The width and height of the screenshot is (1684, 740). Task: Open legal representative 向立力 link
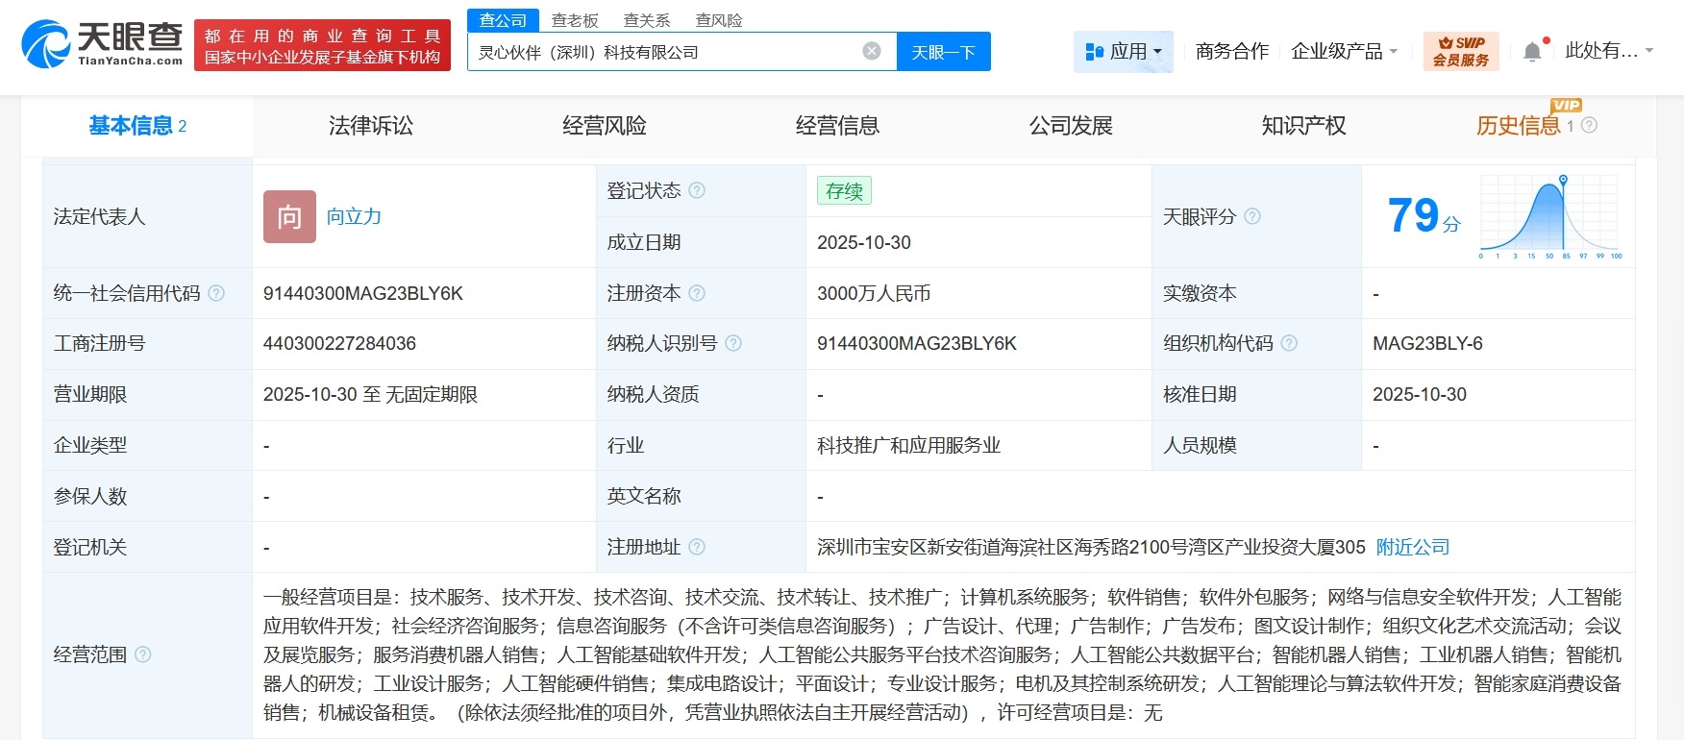(x=355, y=216)
